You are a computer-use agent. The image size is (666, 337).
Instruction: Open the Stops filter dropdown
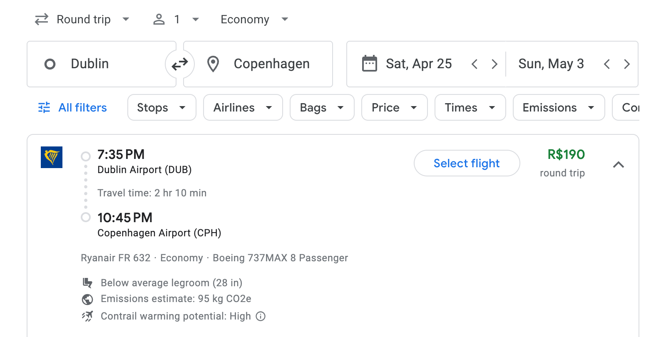pos(162,107)
